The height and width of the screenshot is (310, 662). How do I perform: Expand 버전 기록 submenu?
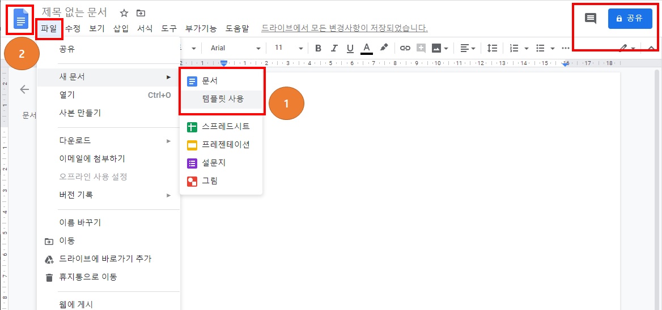108,195
